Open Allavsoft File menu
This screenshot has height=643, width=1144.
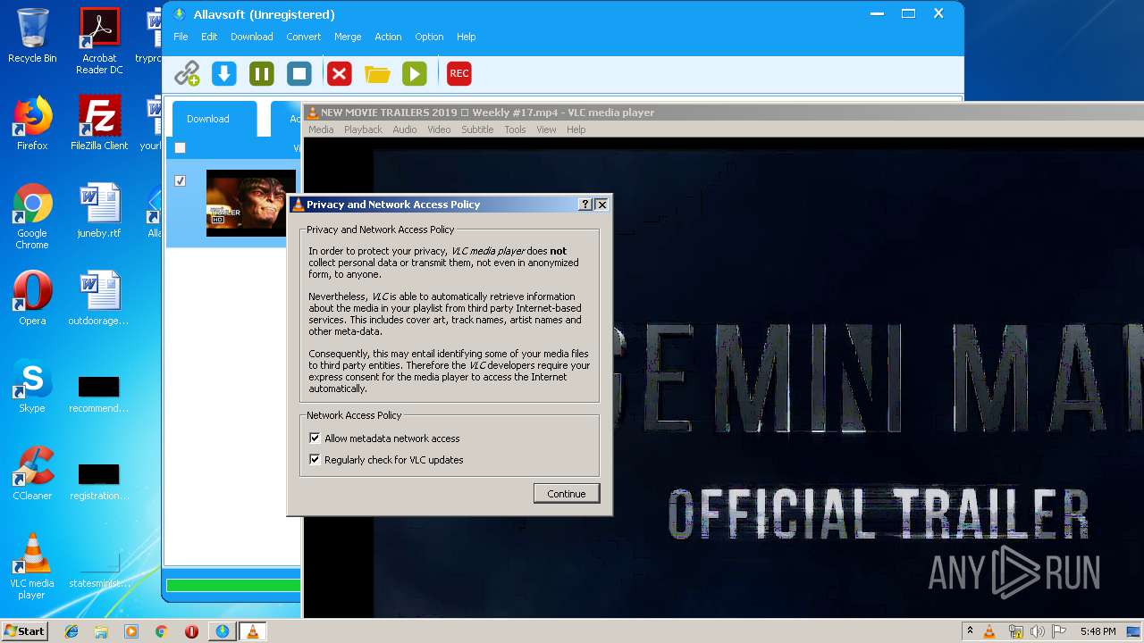pyautogui.click(x=181, y=37)
